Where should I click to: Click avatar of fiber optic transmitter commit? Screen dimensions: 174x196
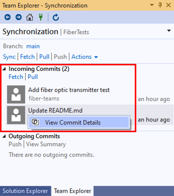coord(16,95)
